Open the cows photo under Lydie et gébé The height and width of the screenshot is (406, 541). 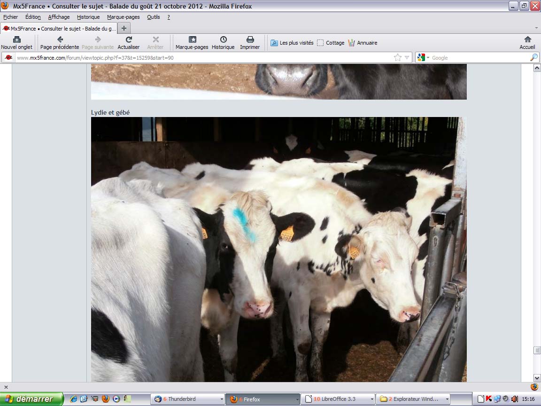click(279, 249)
